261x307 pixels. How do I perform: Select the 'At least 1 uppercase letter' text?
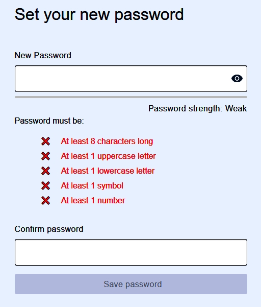pyautogui.click(x=108, y=156)
